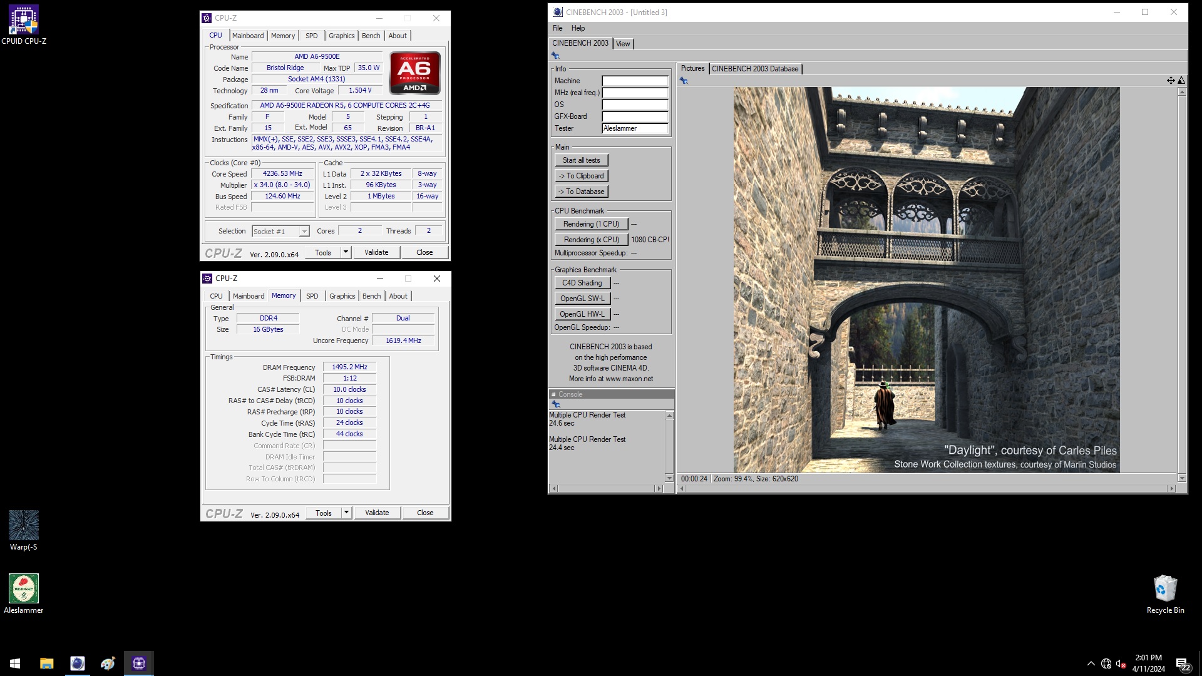
Task: Click Validate in the upper CPU-Z window
Action: [376, 252]
